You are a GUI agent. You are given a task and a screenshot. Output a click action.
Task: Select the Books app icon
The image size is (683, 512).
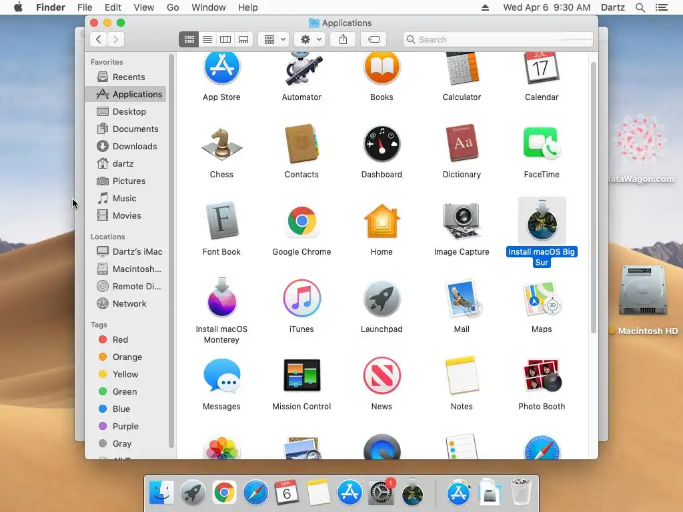click(x=382, y=69)
